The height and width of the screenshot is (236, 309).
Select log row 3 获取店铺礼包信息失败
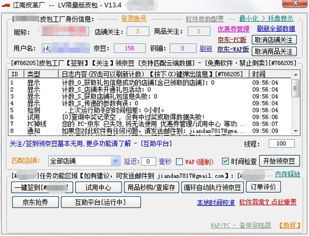coord(150,96)
